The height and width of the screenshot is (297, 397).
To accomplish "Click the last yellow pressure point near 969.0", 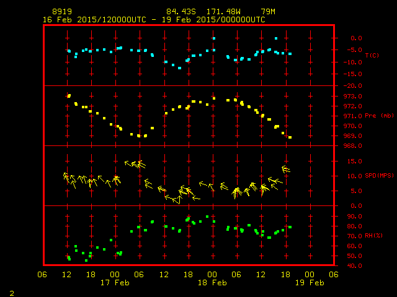I will click(x=290, y=137).
